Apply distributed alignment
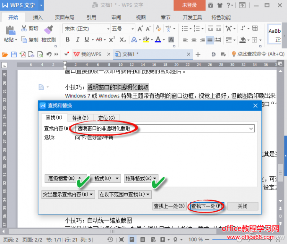 [x=218, y=40]
